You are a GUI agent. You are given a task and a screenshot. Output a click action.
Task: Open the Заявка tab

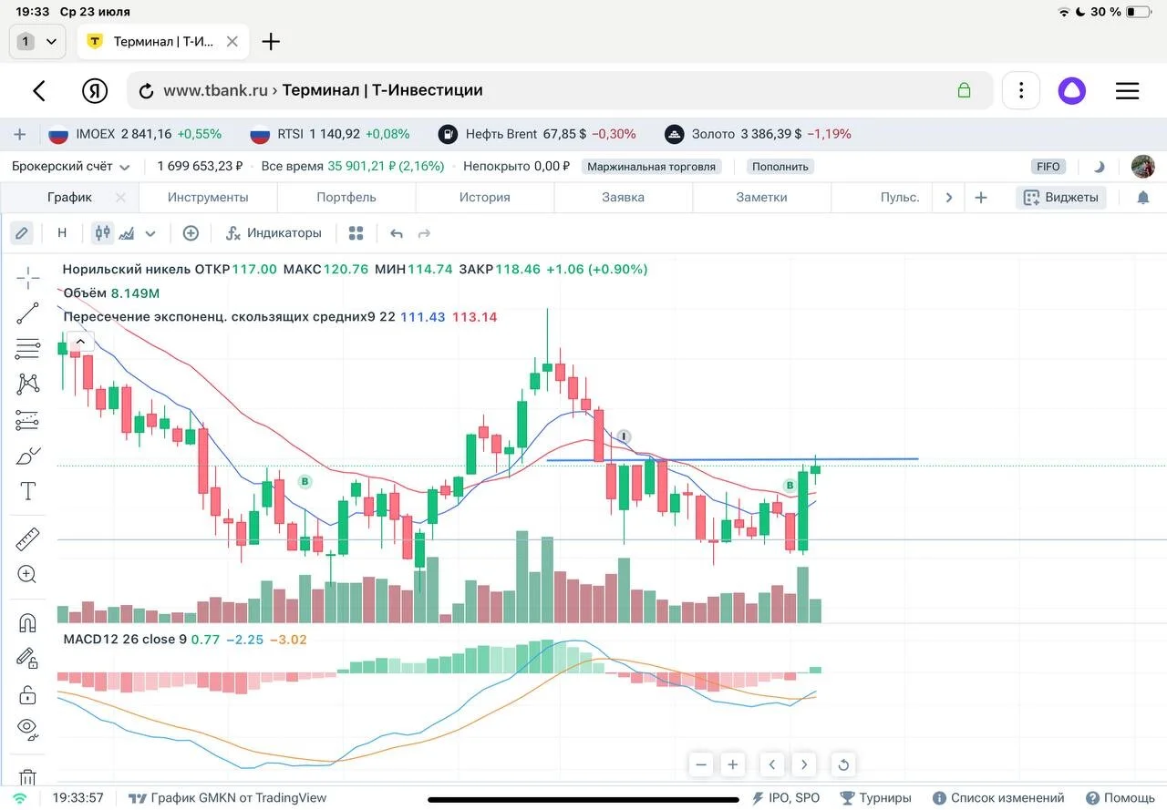pyautogui.click(x=624, y=197)
